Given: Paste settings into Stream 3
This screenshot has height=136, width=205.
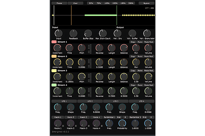Looking at the screenshot, I should 140,70.
